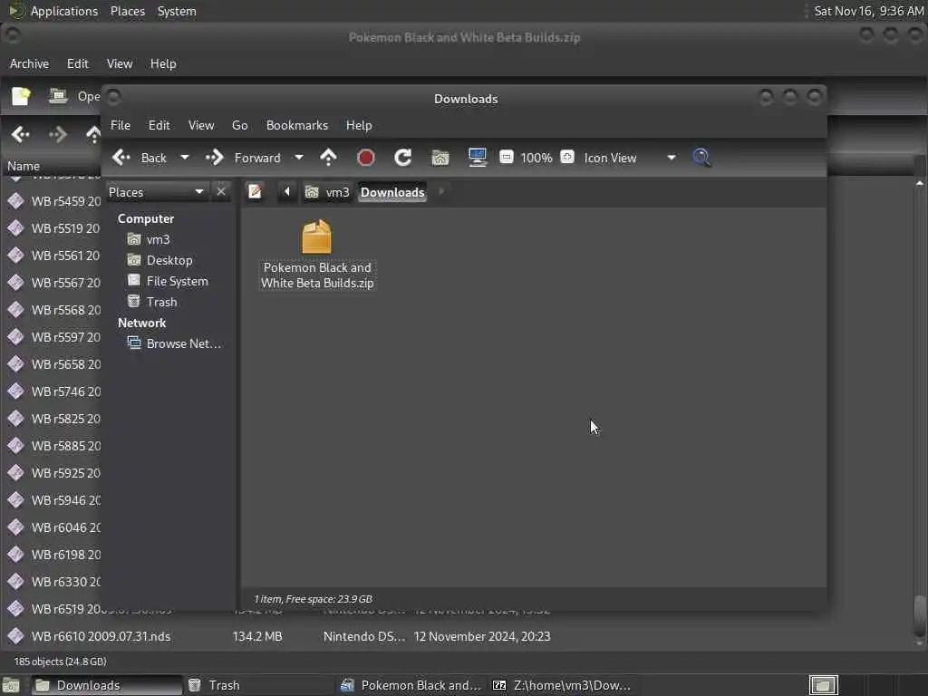Screen dimensions: 928x696
Task: Open the Go menu
Action: click(239, 125)
